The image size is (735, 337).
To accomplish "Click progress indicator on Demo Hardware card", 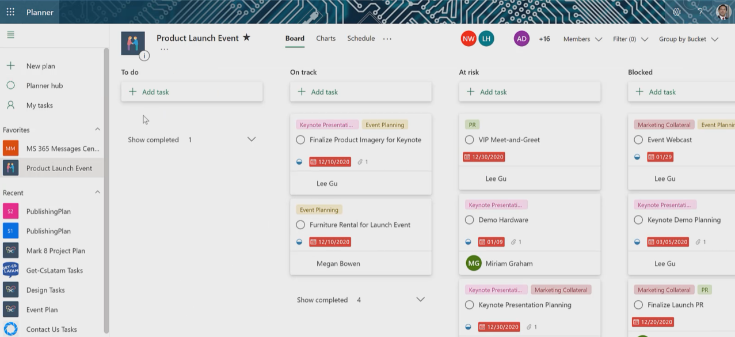I will point(469,242).
